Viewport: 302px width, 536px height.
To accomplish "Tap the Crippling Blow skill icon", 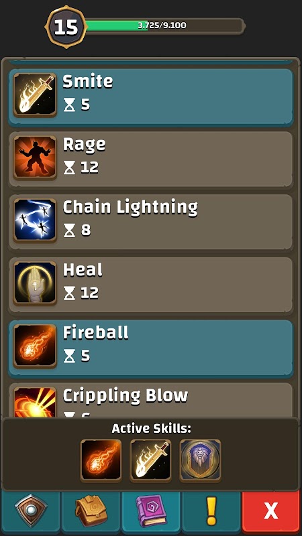I will [x=35, y=402].
